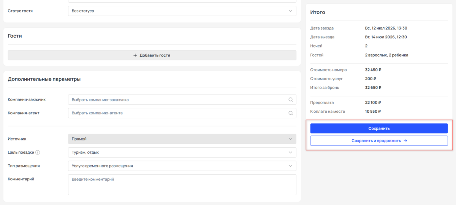Screen dimensions: 456x205
Task: Click the Сохранить button
Action: pyautogui.click(x=379, y=128)
